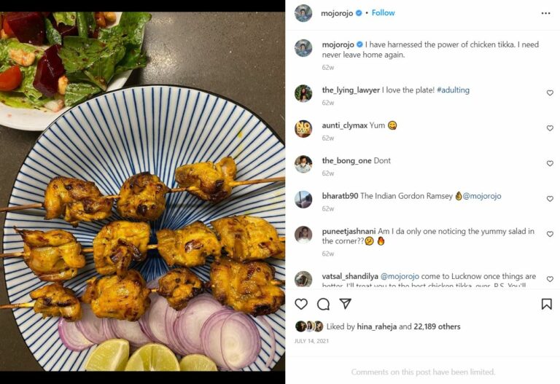560x384 pixels.
Task: Like the post with the heart icon
Action: (x=300, y=304)
